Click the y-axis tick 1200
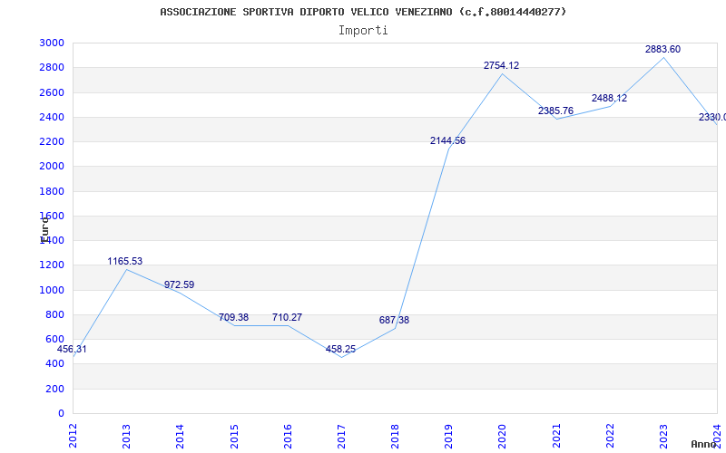The height and width of the screenshot is (453, 726). (52, 265)
